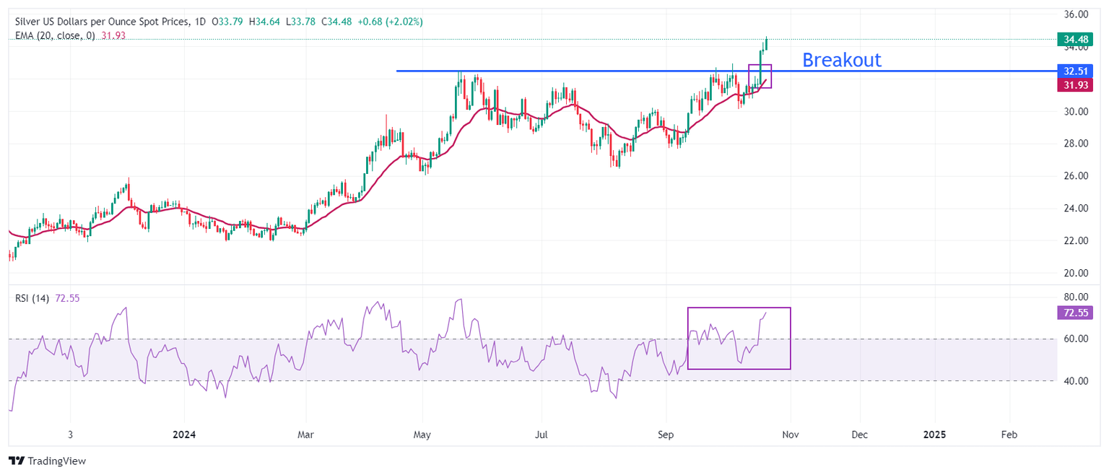This screenshot has height=475, width=1109.
Task: Select the blue 32.51 price line label
Action: pyautogui.click(x=1074, y=71)
